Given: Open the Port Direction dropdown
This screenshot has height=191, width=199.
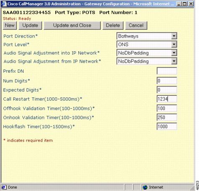Looking at the screenshot, I should pos(147,36).
